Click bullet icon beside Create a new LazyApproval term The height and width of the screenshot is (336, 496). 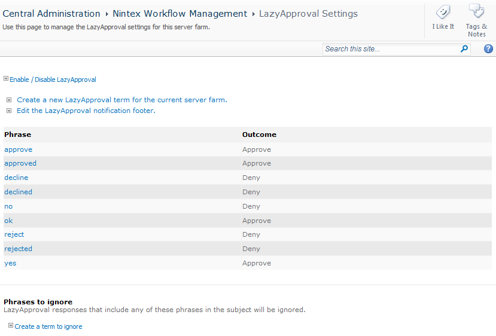[9, 100]
